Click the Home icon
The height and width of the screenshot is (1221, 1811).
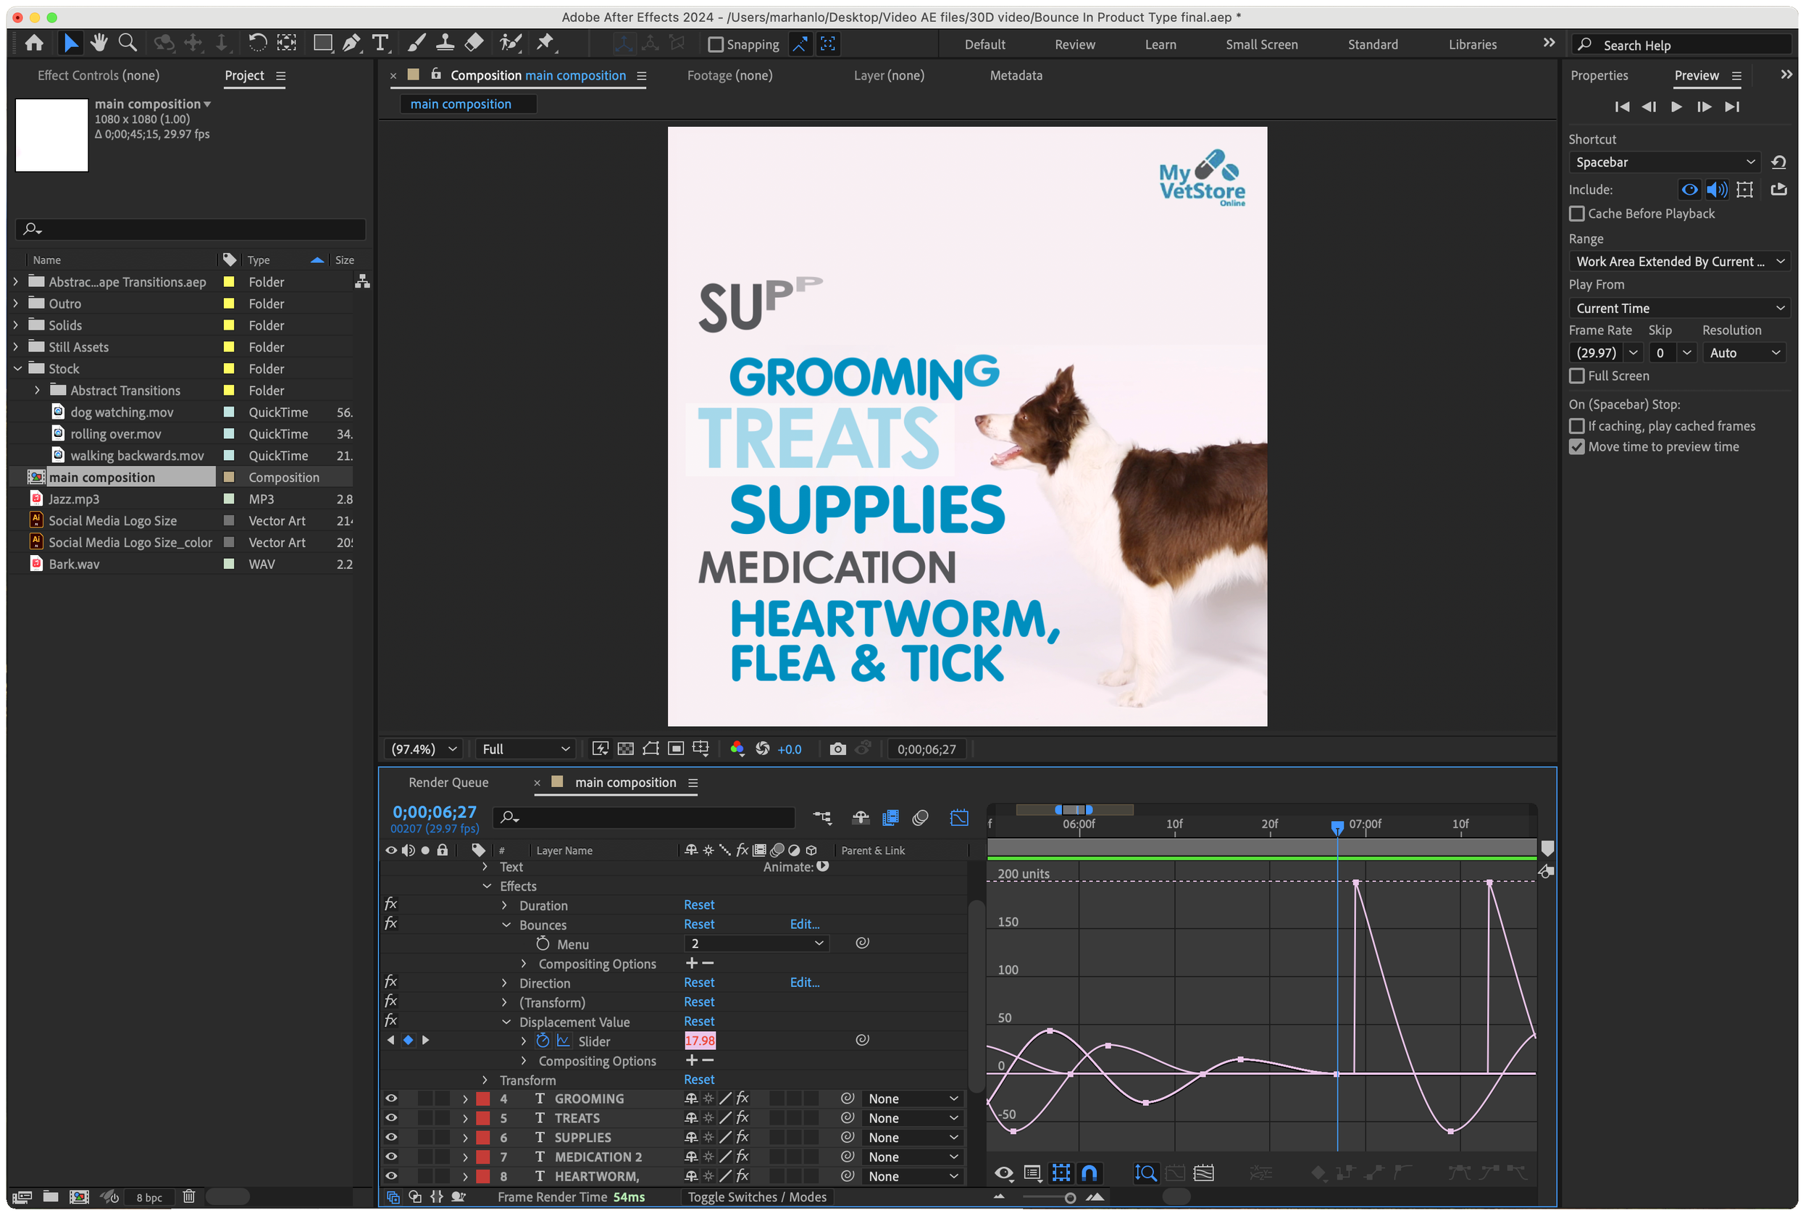tap(33, 43)
